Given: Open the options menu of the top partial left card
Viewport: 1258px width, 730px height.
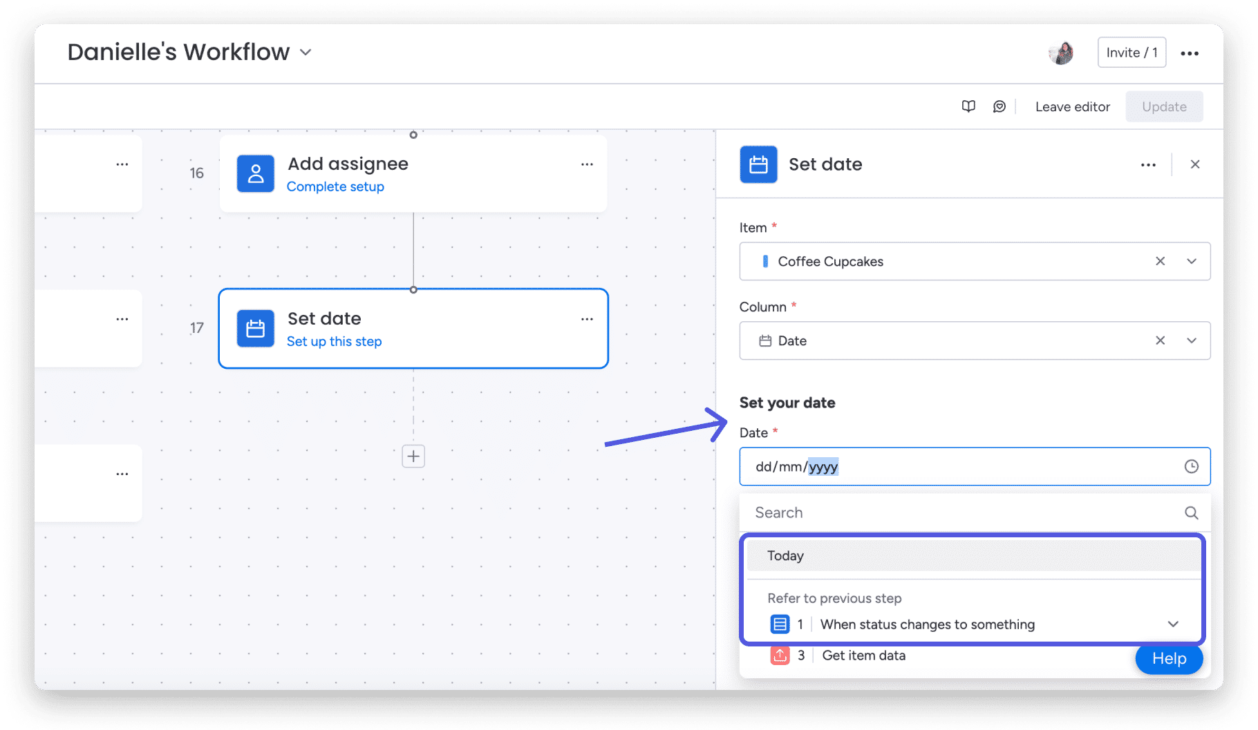Looking at the screenshot, I should (x=122, y=164).
